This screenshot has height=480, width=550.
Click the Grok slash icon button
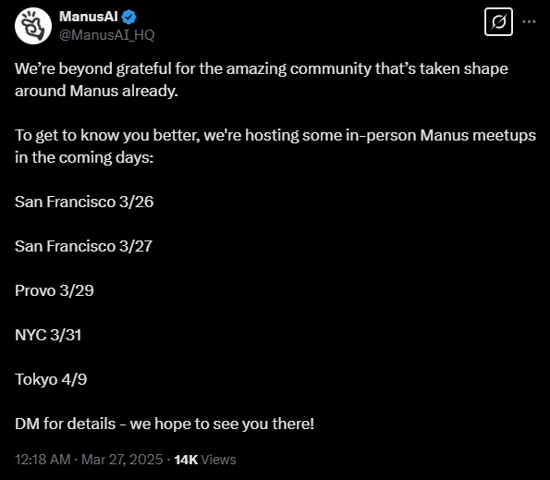point(498,22)
